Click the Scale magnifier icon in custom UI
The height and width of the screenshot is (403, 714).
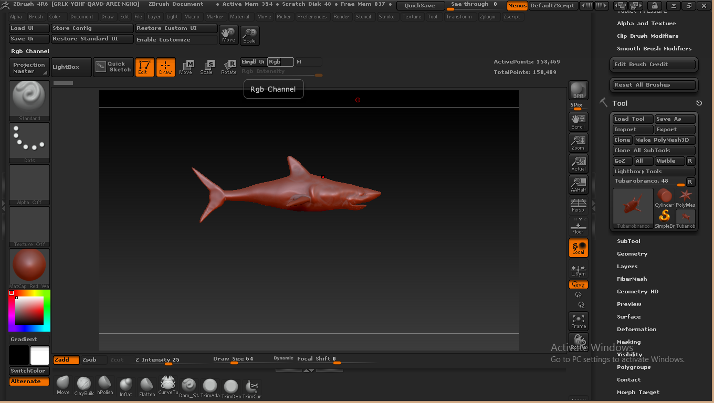point(249,36)
